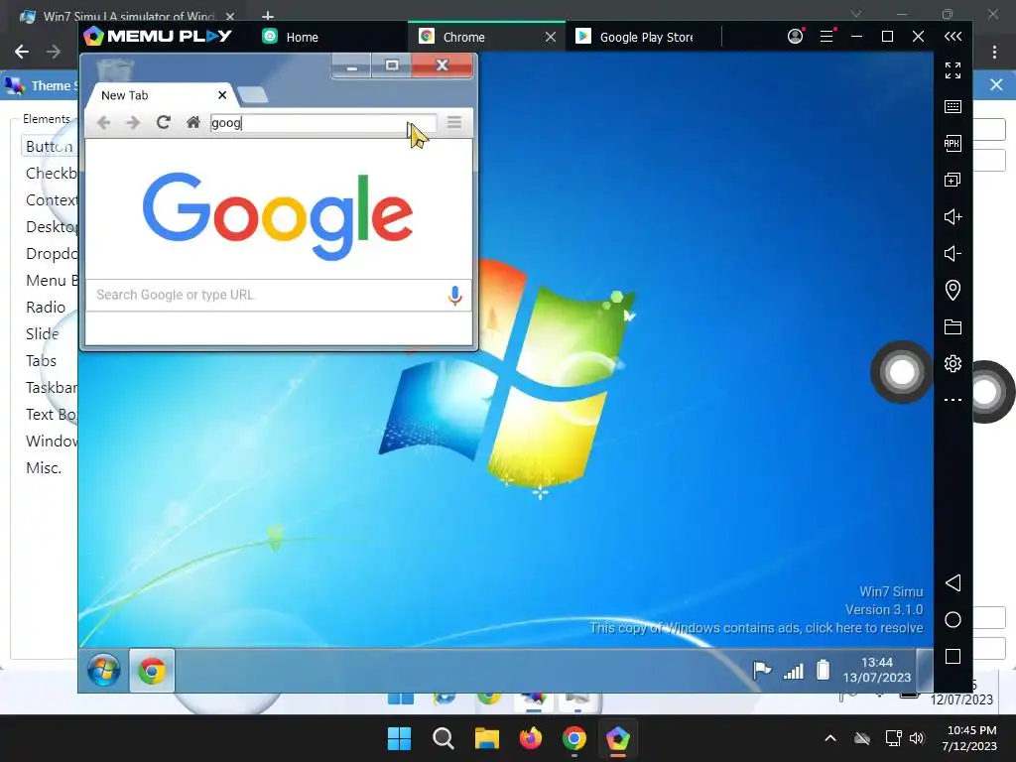Close the Chrome tab in MEmu

coord(550,37)
